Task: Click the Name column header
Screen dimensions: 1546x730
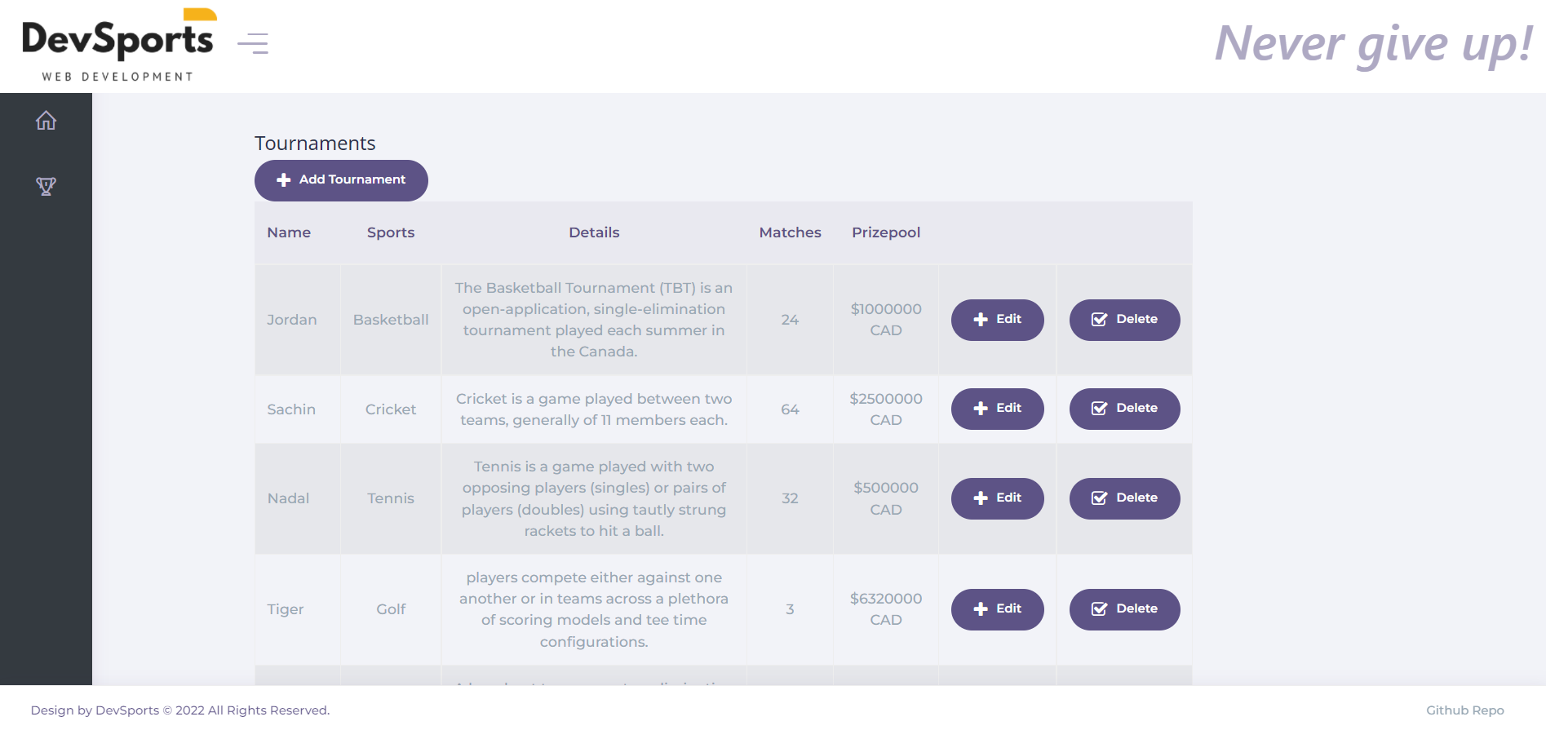Action: 289,232
